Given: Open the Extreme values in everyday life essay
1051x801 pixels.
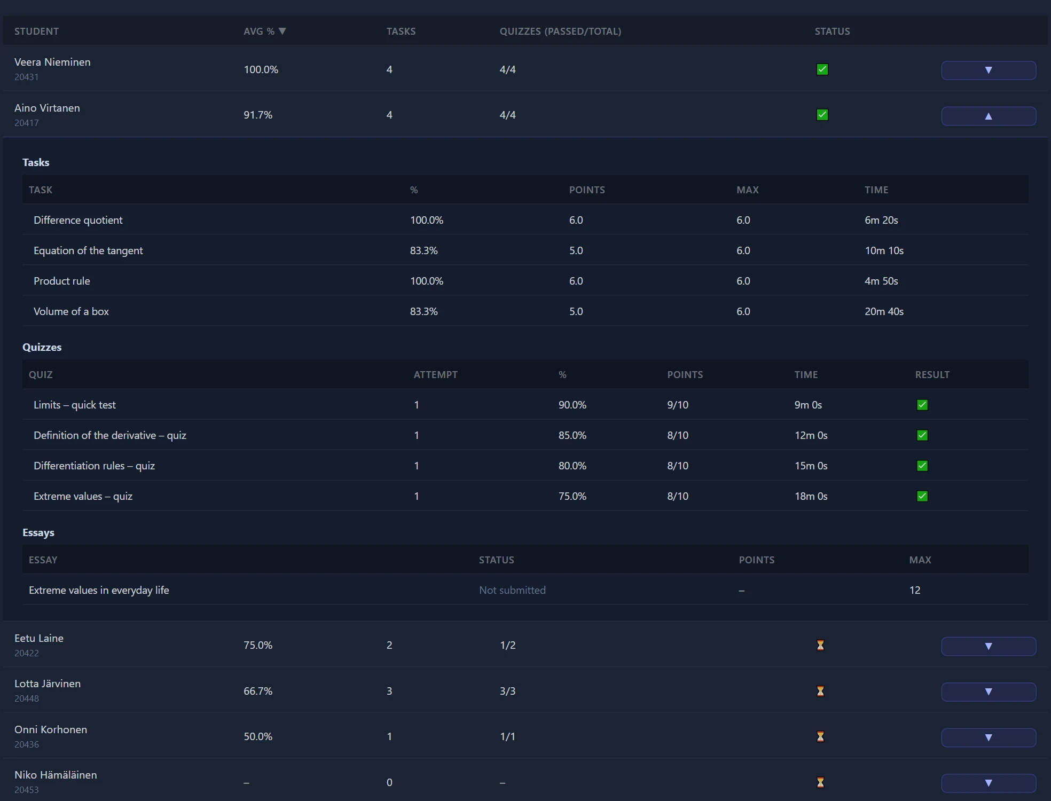Looking at the screenshot, I should coord(525,590).
